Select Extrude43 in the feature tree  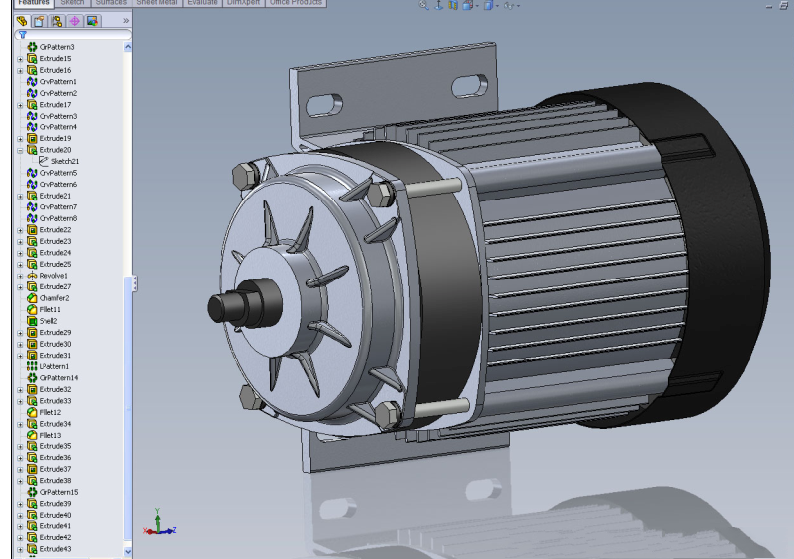[x=55, y=549]
